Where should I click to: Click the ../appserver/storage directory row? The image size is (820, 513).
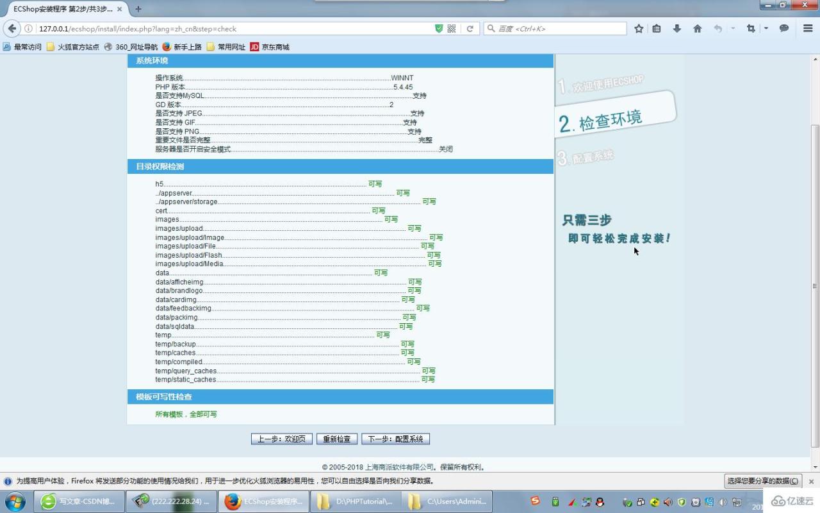click(x=295, y=202)
